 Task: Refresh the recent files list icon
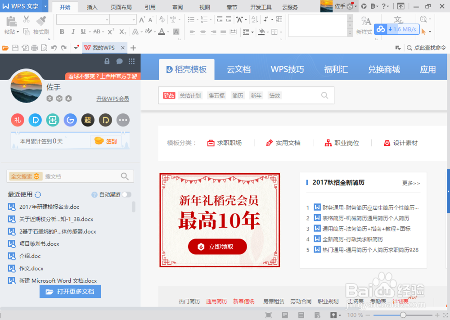pyautogui.click(x=38, y=194)
